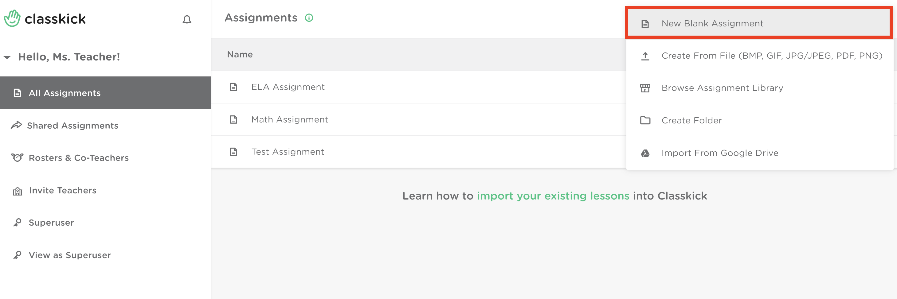The height and width of the screenshot is (299, 897).
Task: Collapse the Hello, Ms. Teacher! dropdown arrow
Action: pos(7,57)
